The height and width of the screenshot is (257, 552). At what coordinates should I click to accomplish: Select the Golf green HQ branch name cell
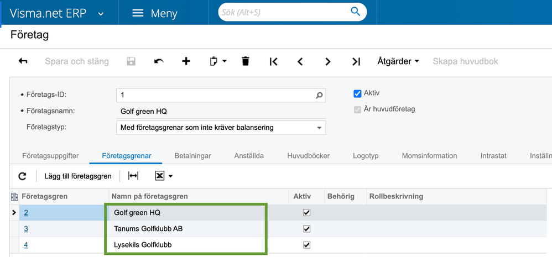199,213
